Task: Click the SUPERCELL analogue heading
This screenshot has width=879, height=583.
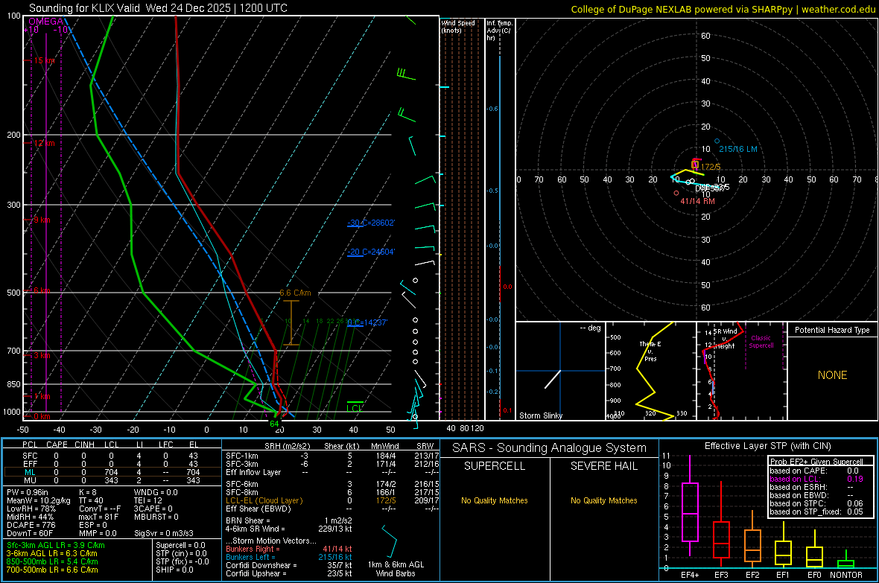Action: (495, 466)
